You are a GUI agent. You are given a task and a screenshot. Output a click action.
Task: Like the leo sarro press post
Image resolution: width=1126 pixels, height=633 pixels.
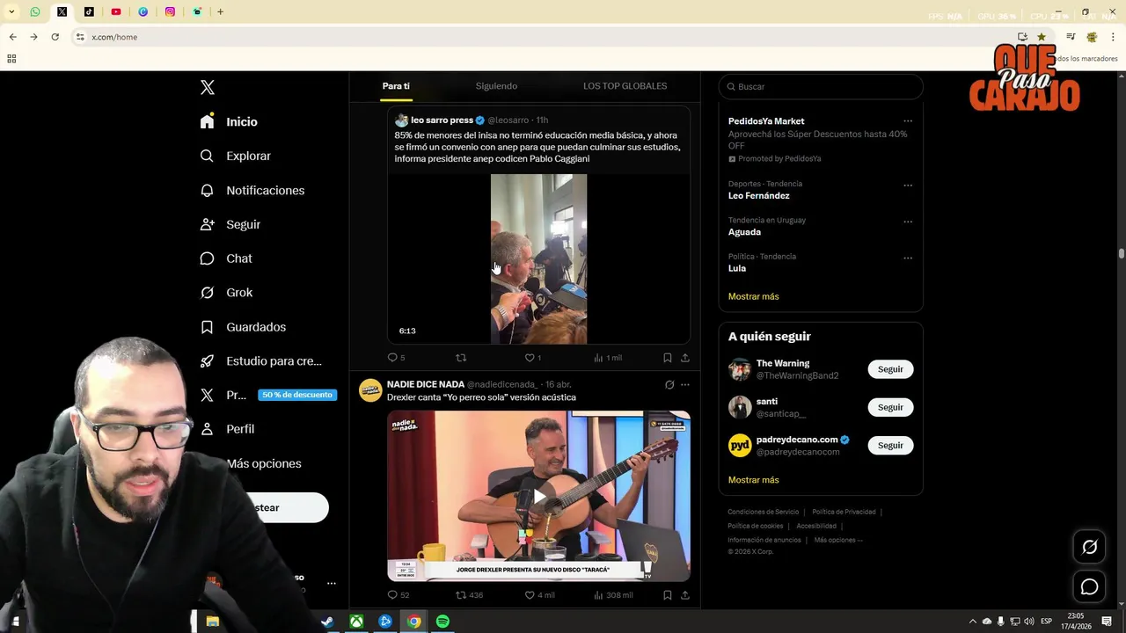pyautogui.click(x=533, y=358)
